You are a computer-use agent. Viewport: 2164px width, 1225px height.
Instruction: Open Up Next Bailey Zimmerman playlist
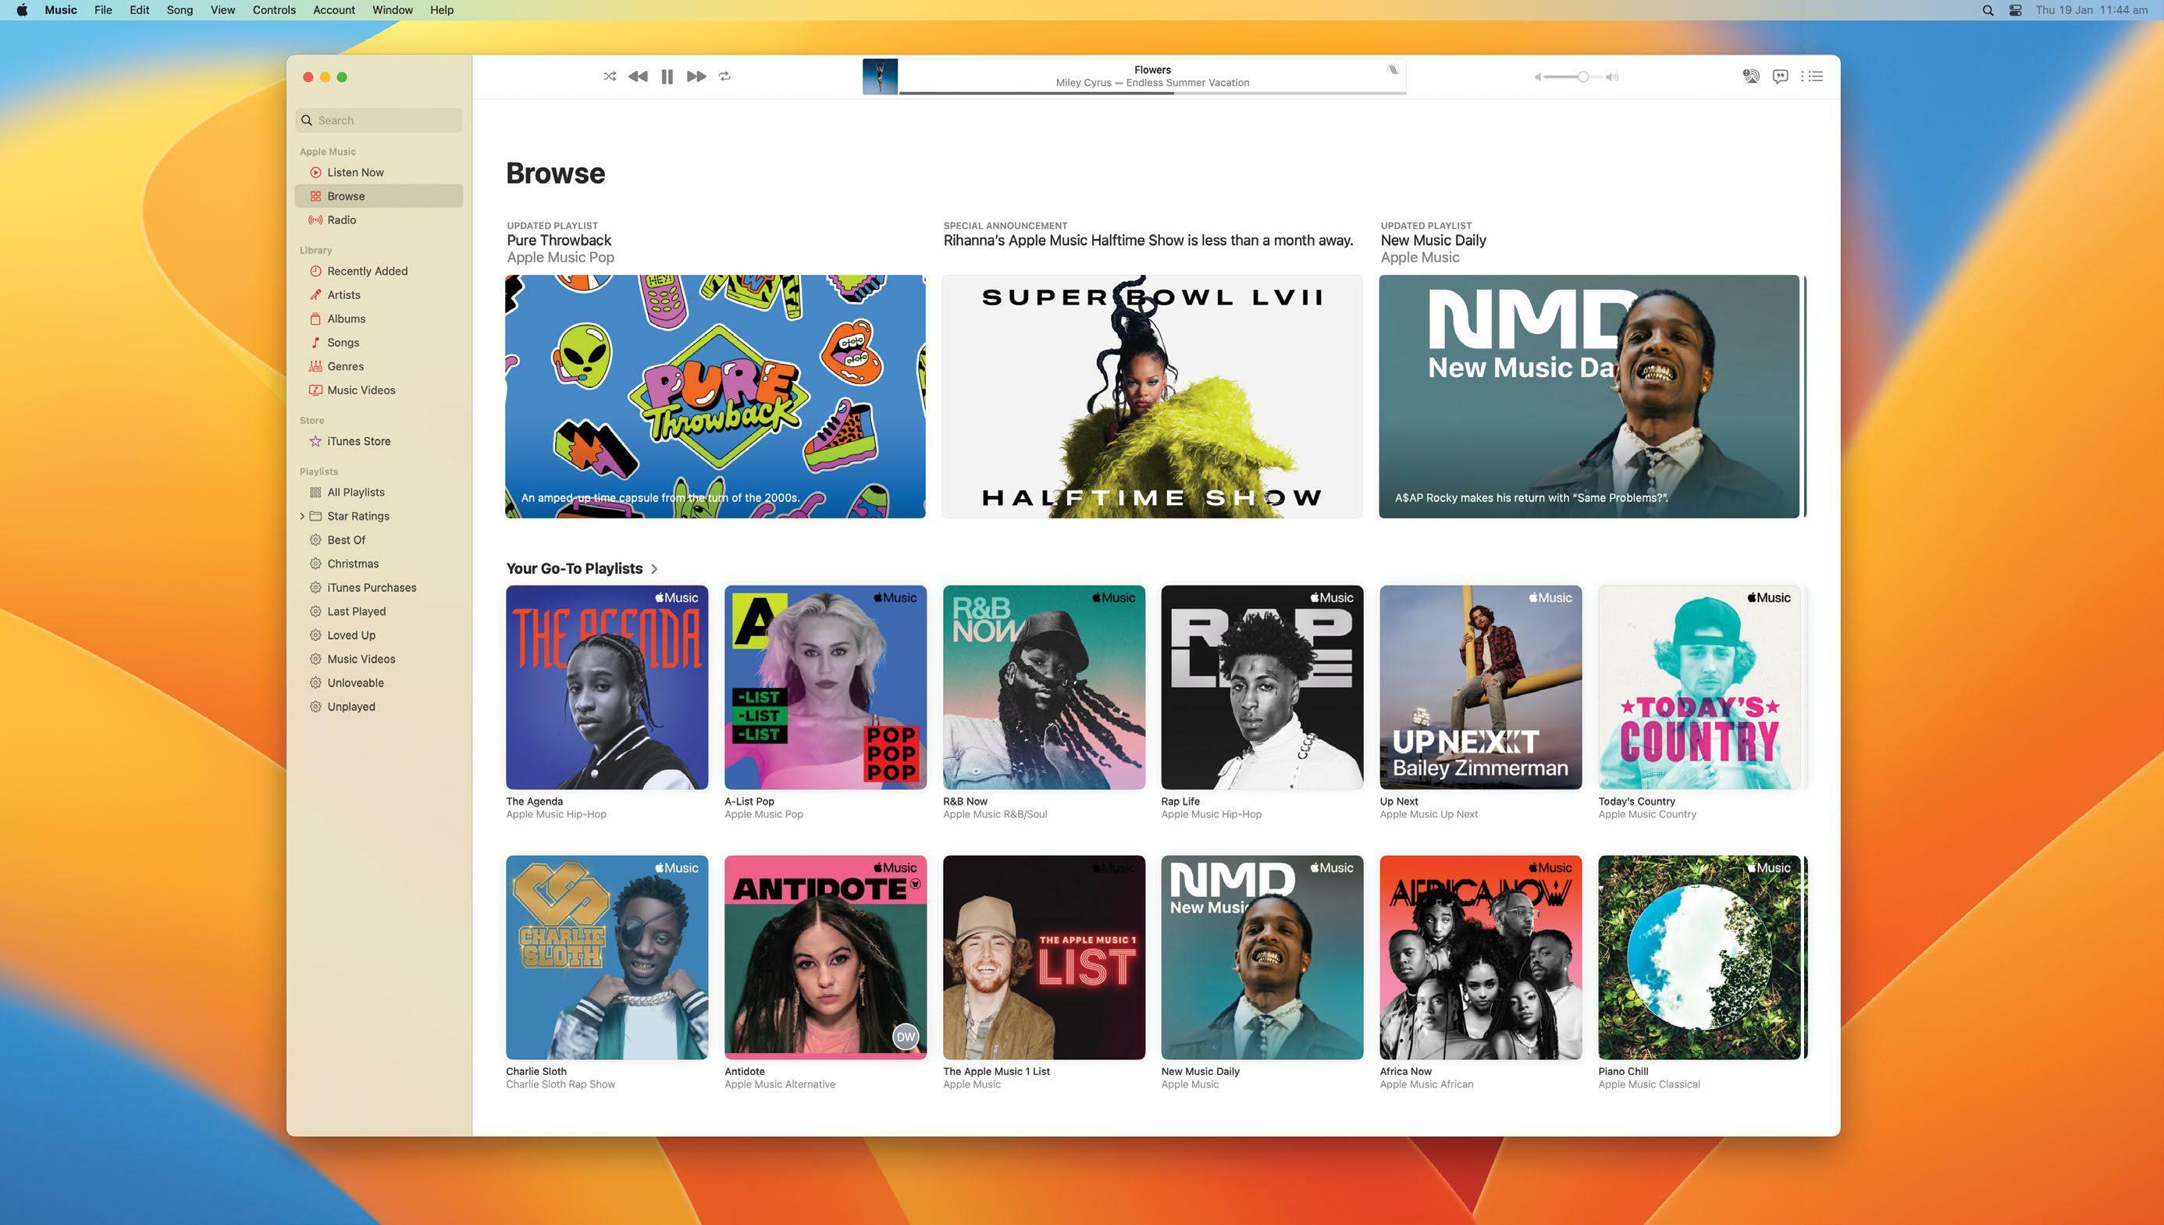1480,687
